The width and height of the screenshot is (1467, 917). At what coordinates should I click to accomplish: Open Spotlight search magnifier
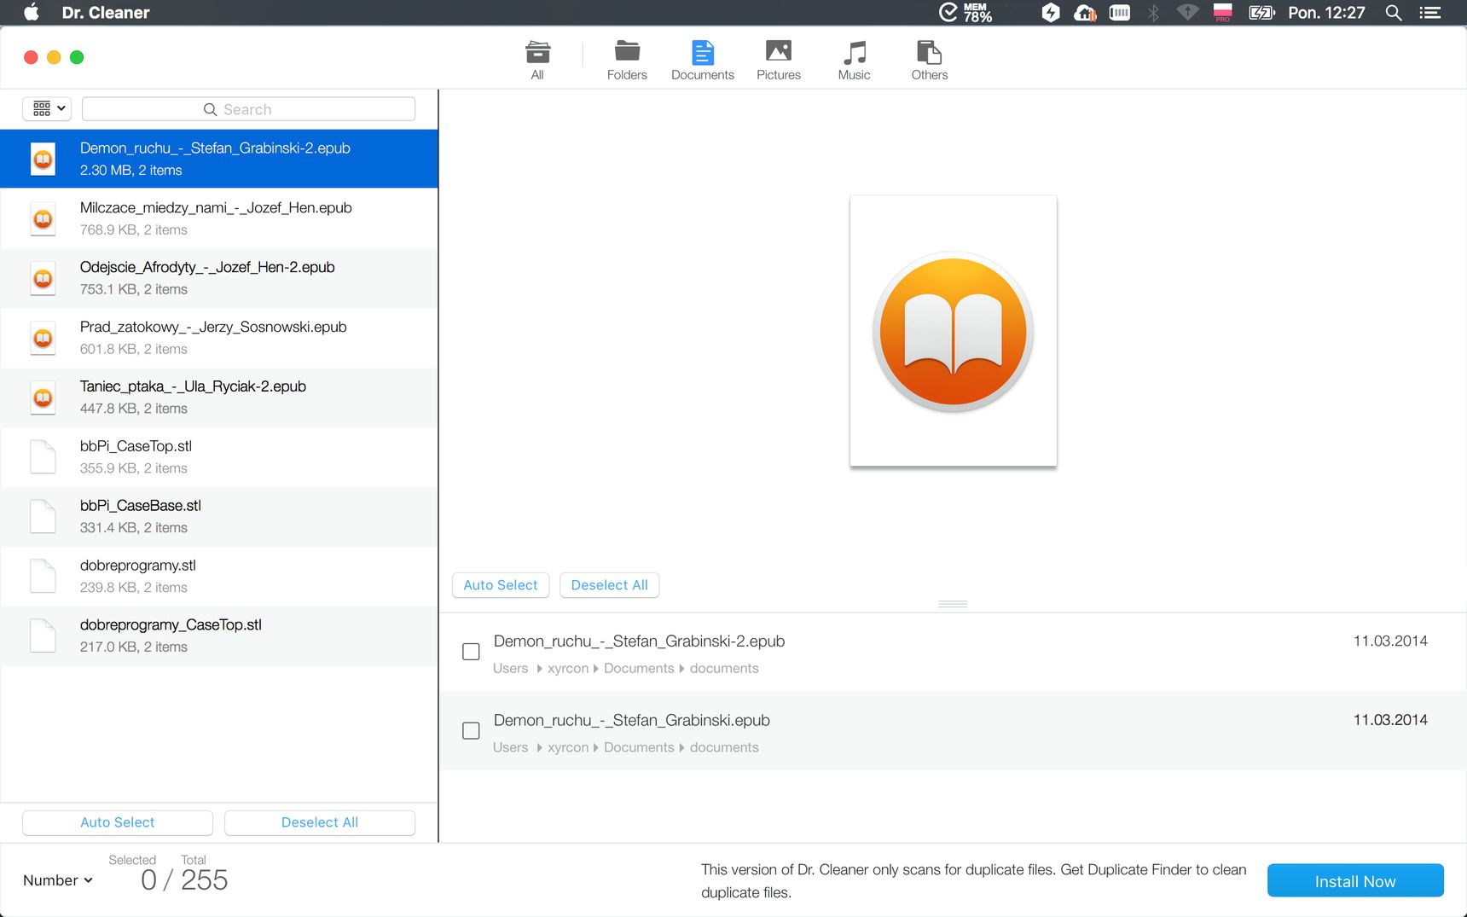[x=1394, y=12]
